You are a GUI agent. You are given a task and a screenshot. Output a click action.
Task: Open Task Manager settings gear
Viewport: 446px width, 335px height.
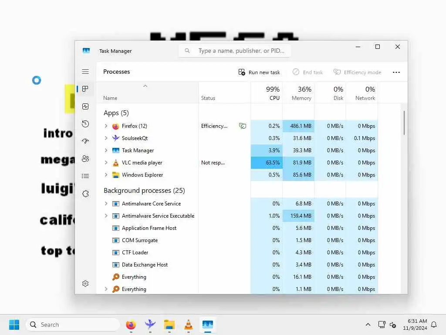pyautogui.click(x=85, y=284)
